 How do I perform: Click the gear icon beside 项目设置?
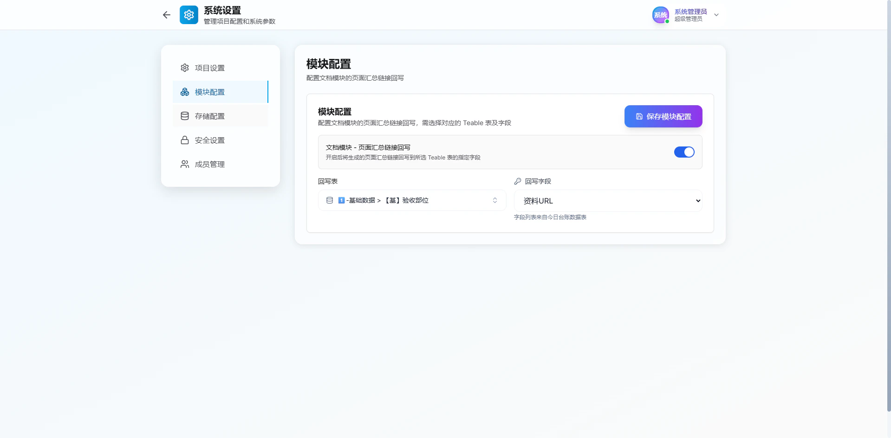pos(185,68)
